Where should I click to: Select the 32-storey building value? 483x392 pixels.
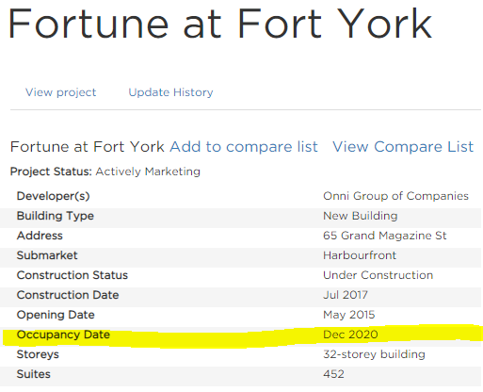pyautogui.click(x=374, y=354)
